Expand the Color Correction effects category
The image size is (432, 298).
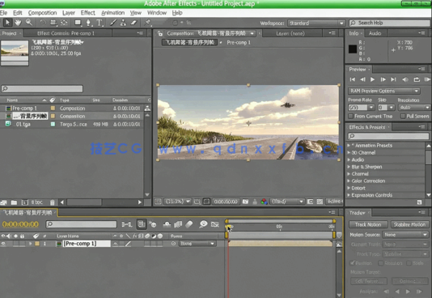349,181
